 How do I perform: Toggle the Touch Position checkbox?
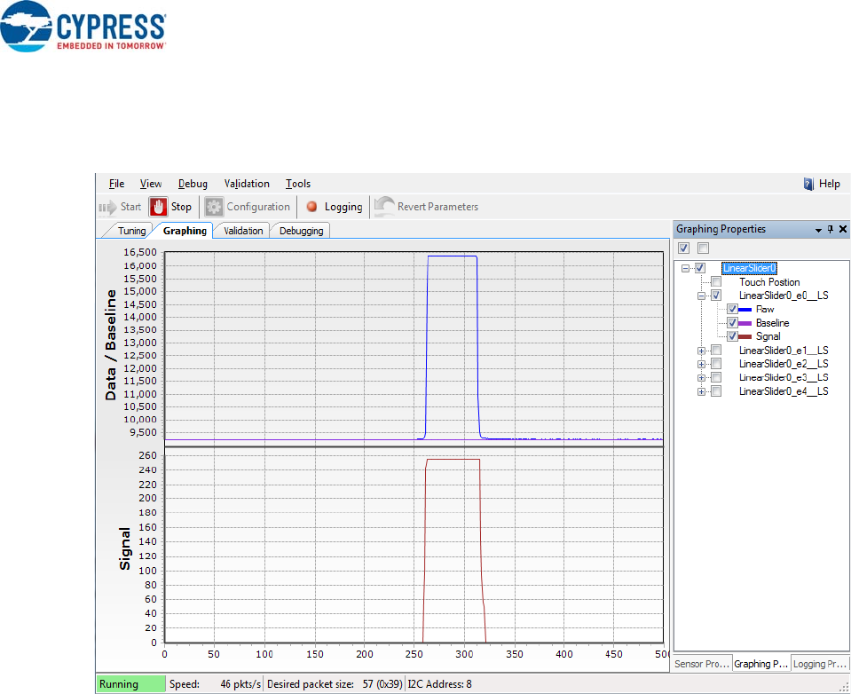click(716, 282)
